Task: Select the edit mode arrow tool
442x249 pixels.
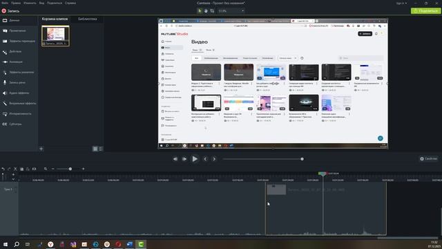Action: click(x=200, y=11)
